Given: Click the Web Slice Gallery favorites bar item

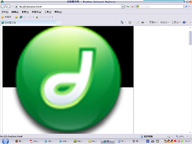Looking at the screenshot, I should coord(44,17).
